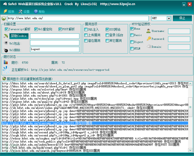Click the cloud icon beside Domain
194x156 pixels.
pyautogui.click(x=149, y=47)
